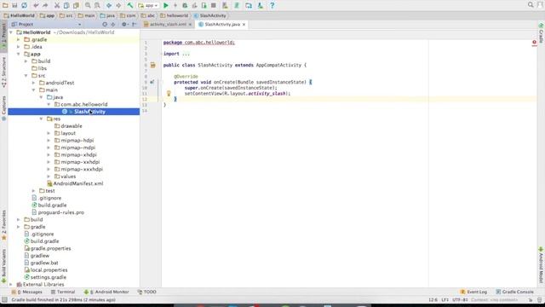545x307 pixels.
Task: Click Scroll from Source icon in Project panel
Action: (105, 25)
